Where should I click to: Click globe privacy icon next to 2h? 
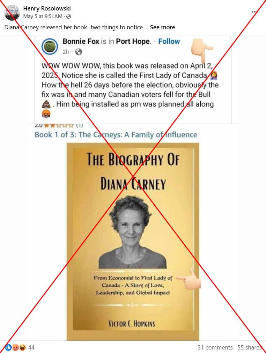point(79,52)
